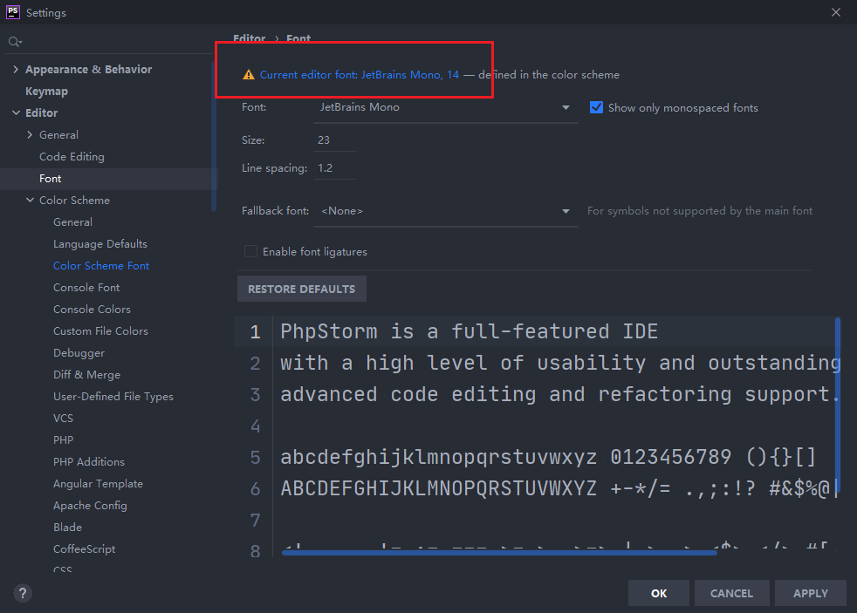
Task: Open Angular Template settings
Action: coord(98,484)
